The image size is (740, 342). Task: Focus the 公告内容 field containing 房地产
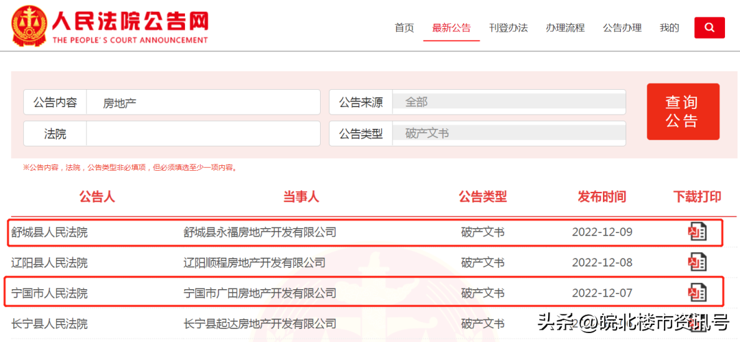(x=203, y=102)
